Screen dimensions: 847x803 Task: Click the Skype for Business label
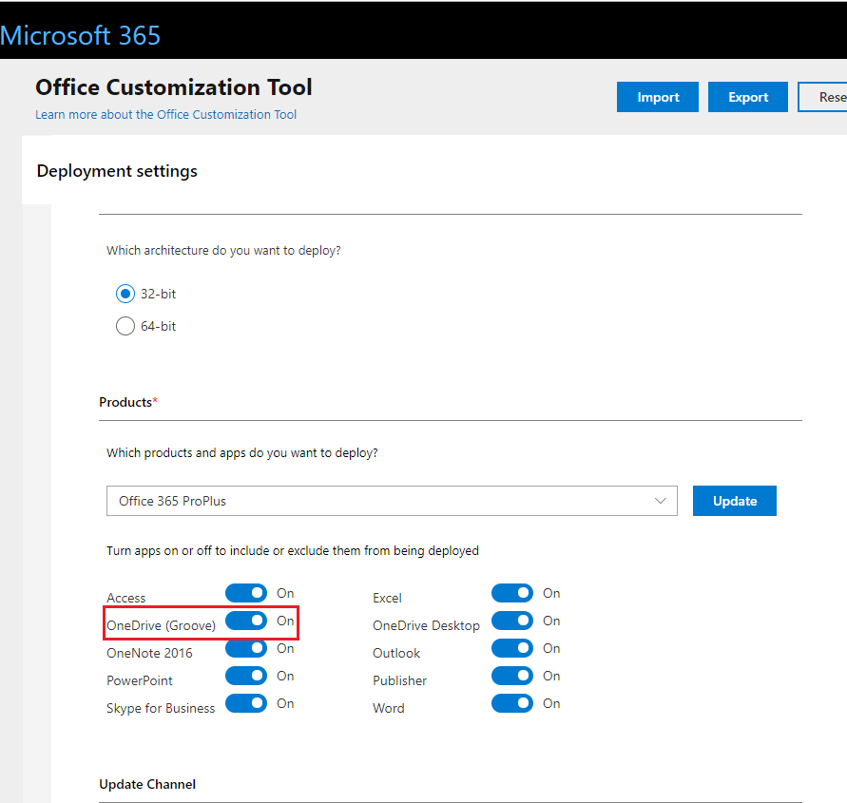[161, 708]
